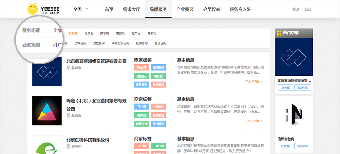The height and width of the screenshot is (154, 340).
Task: Click 开公司 tag in 北京红橘科技 listing
Action: pyautogui.click(x=142, y=146)
